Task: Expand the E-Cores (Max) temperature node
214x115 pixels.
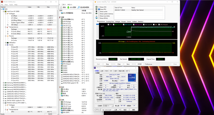Action: pos(8,34)
